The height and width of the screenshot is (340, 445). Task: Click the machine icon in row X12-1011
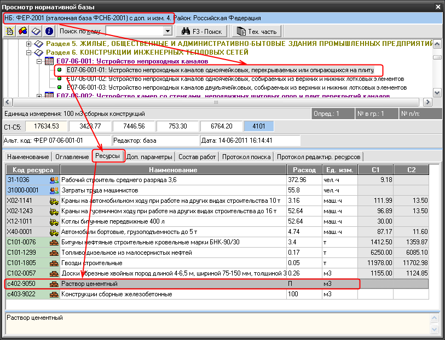point(54,221)
